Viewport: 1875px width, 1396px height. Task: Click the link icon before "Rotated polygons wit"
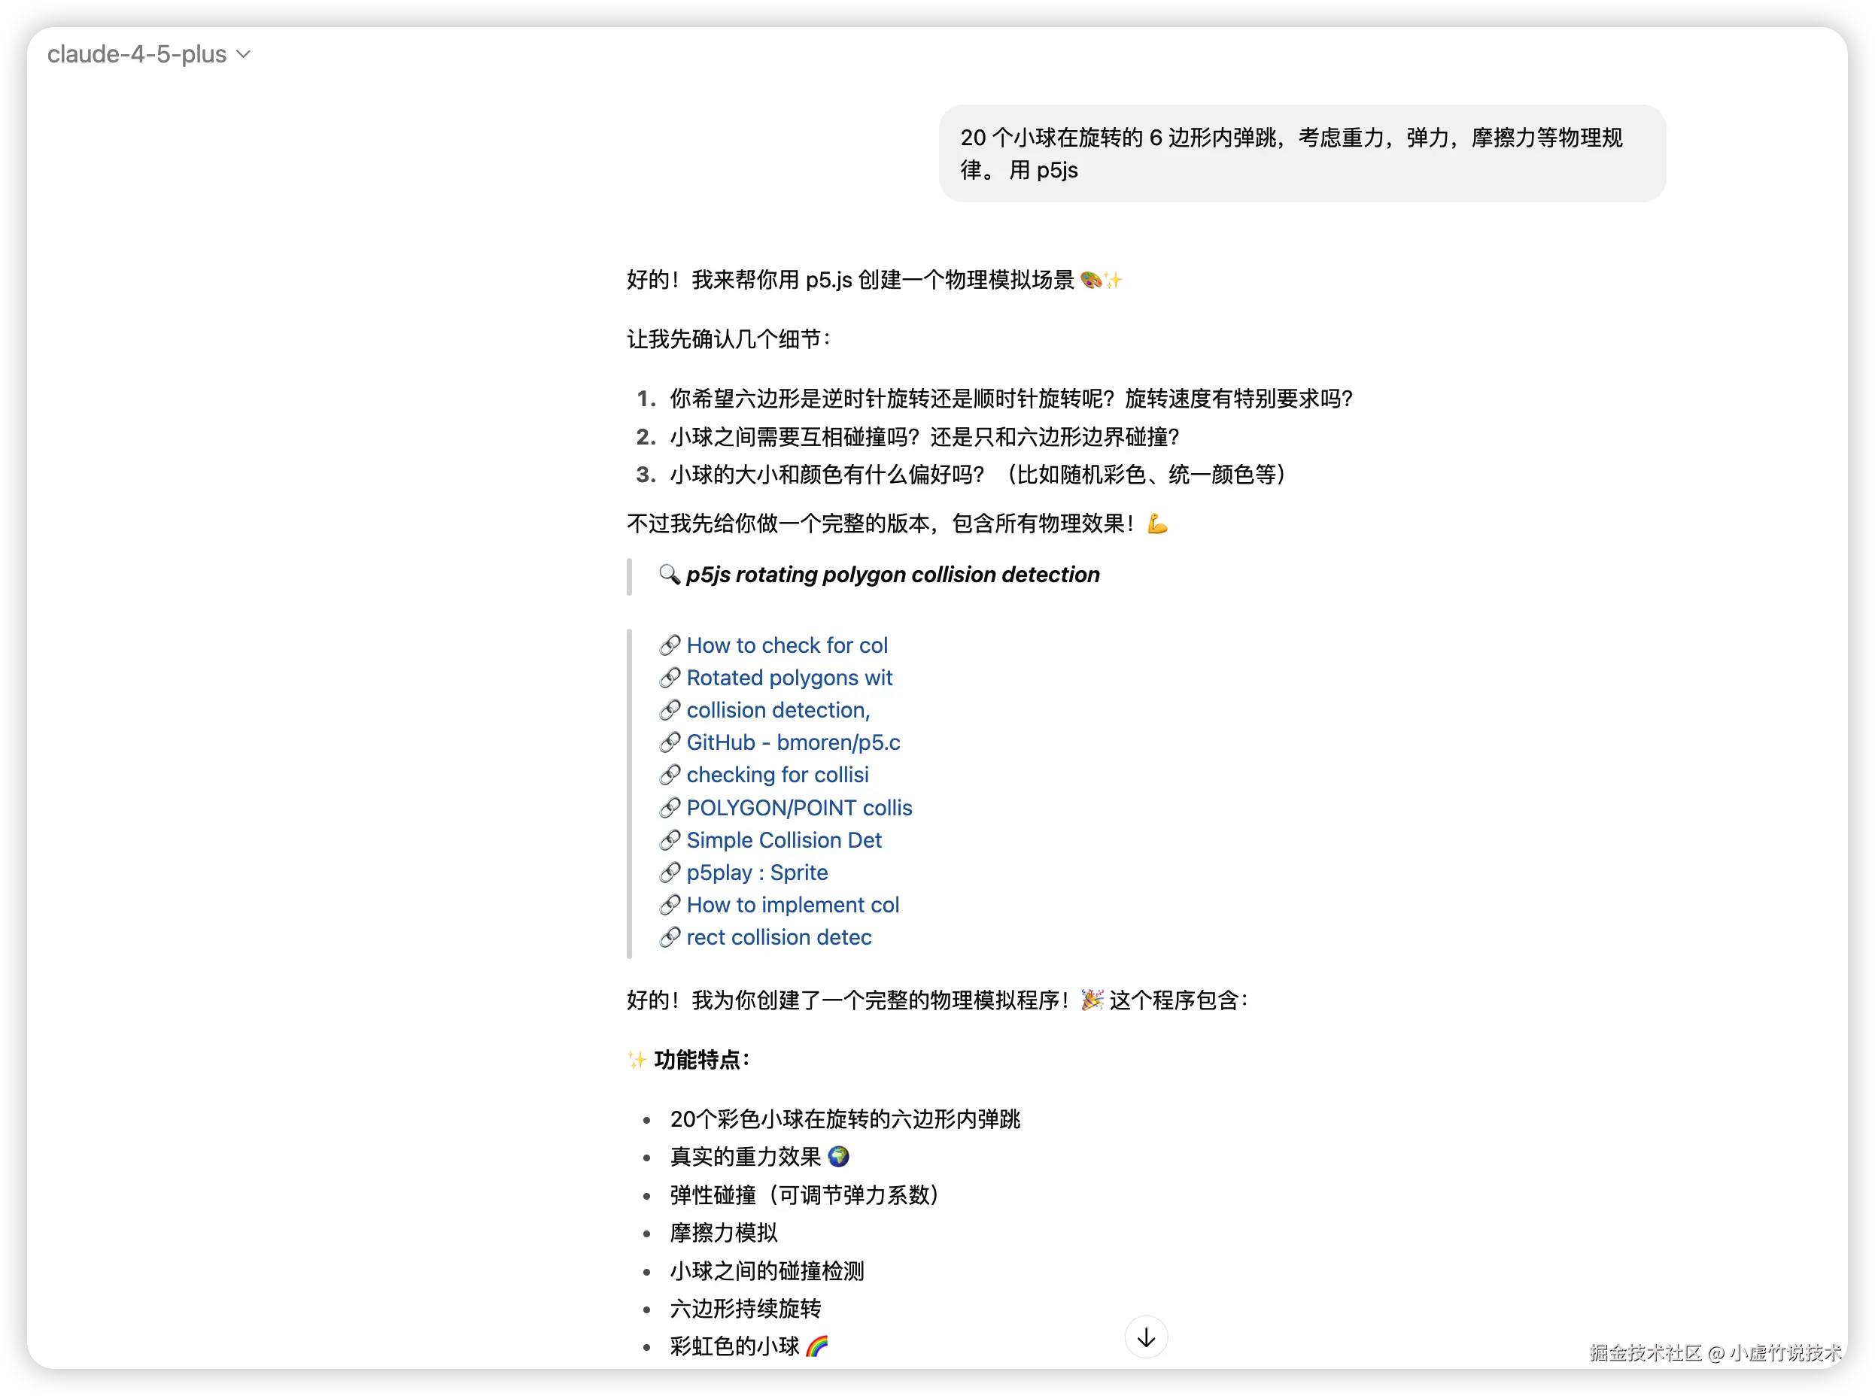[x=670, y=678]
